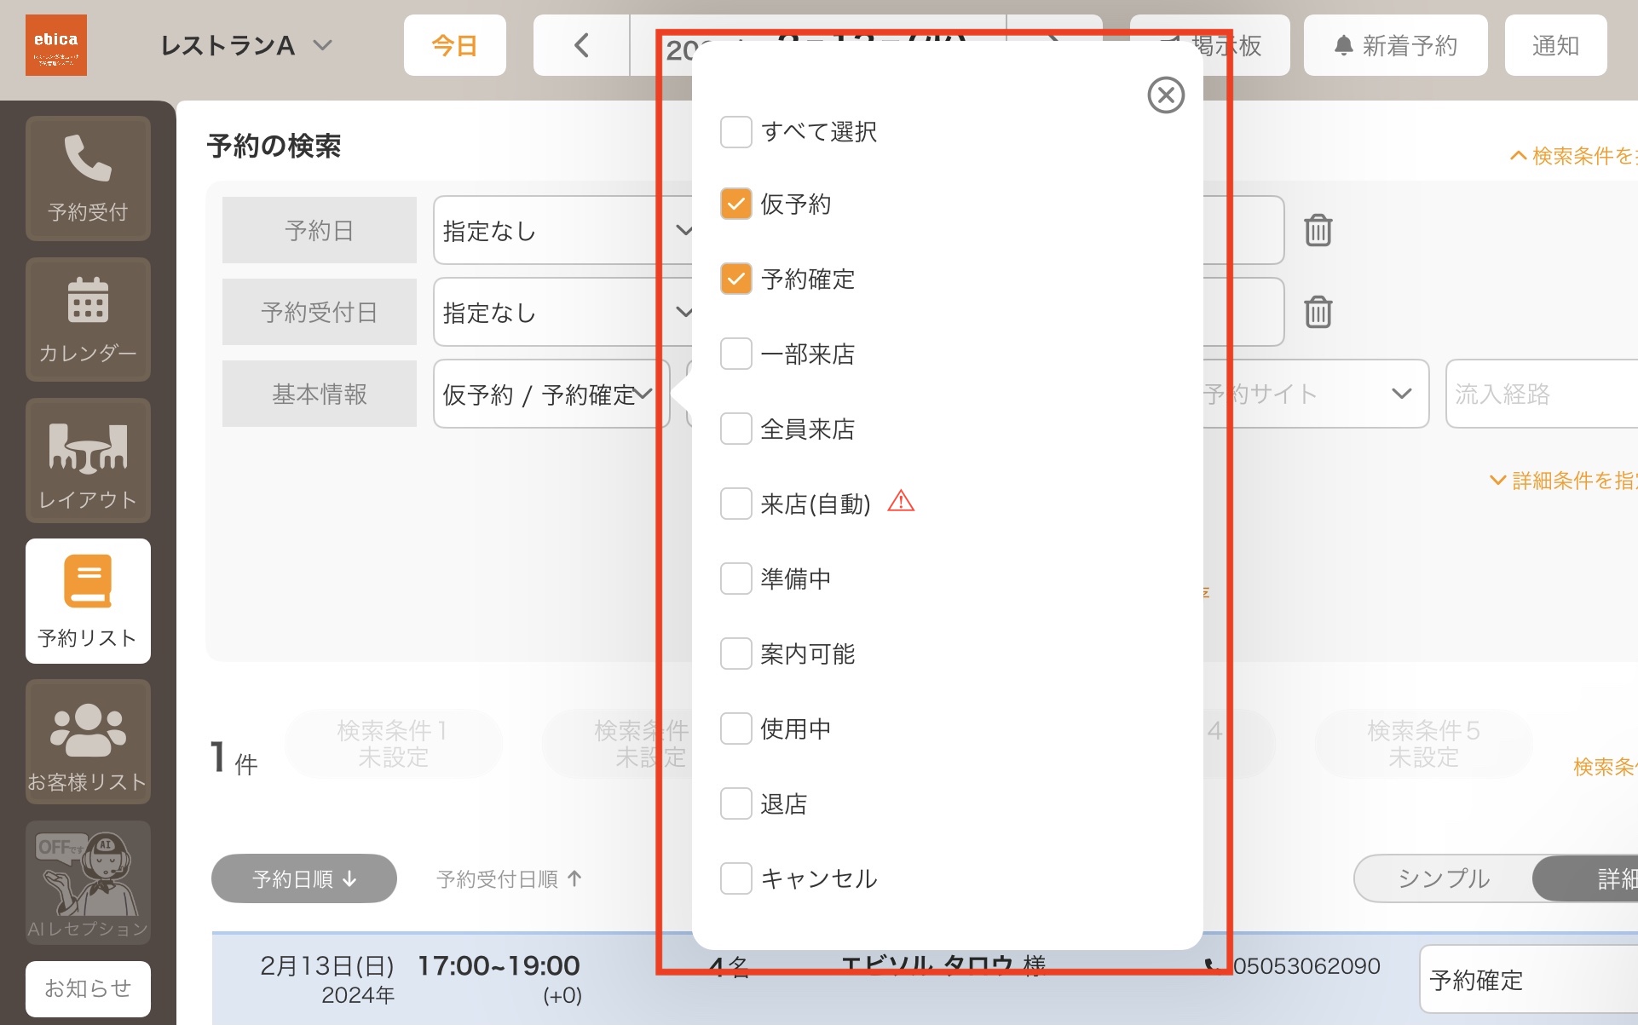Screen dimensions: 1638x1025
Task: Check the すべて選択 checkbox
Action: tap(735, 132)
